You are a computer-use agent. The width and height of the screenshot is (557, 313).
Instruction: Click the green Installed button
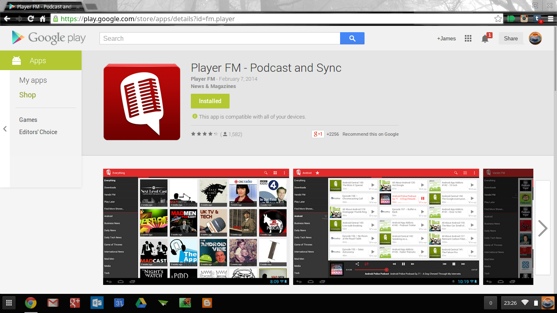(x=210, y=101)
